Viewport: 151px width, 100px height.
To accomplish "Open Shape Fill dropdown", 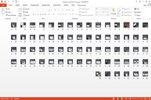I will (x=126, y=9).
